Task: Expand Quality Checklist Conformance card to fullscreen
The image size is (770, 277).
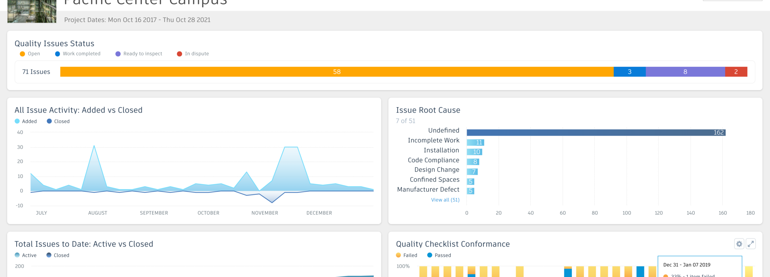Action: 751,244
